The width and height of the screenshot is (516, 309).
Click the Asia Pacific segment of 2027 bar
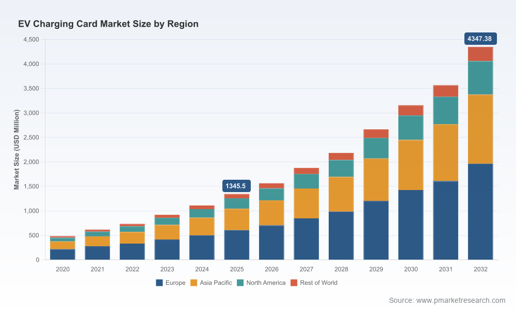(307, 203)
